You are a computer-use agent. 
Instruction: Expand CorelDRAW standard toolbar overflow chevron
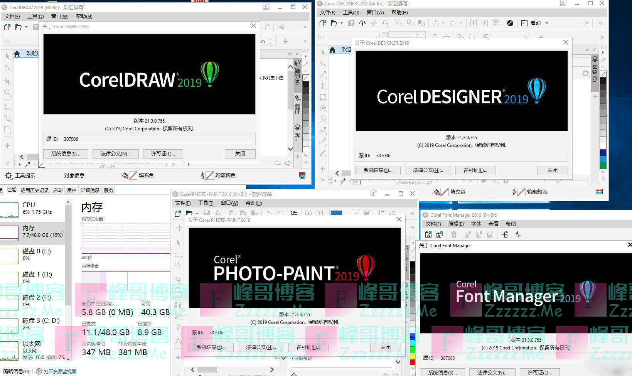pyautogui.click(x=305, y=27)
